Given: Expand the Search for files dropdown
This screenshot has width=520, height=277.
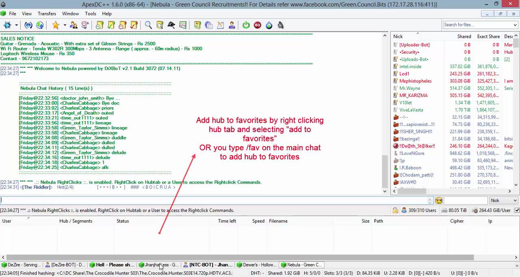Looking at the screenshot, I should [516, 25].
